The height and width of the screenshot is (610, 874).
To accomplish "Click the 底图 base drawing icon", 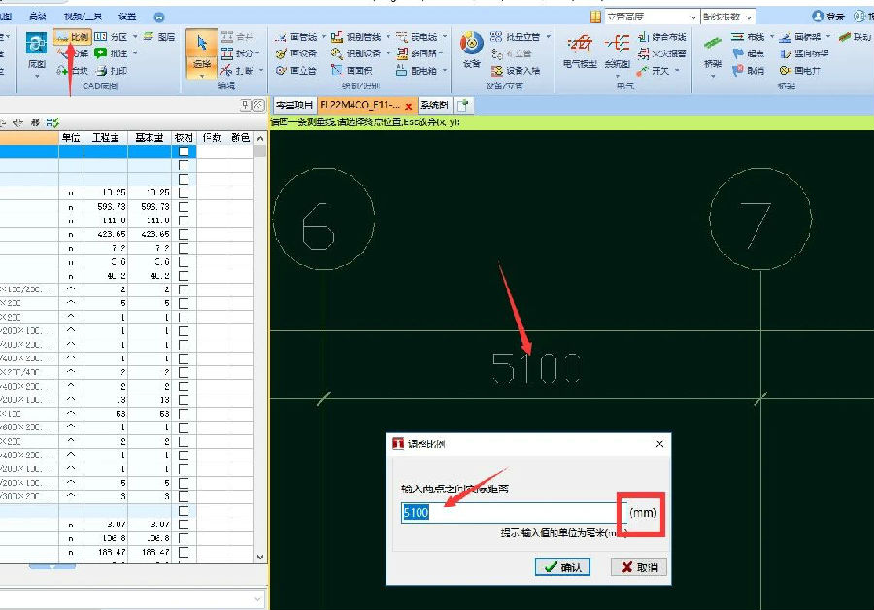I will tap(37, 49).
